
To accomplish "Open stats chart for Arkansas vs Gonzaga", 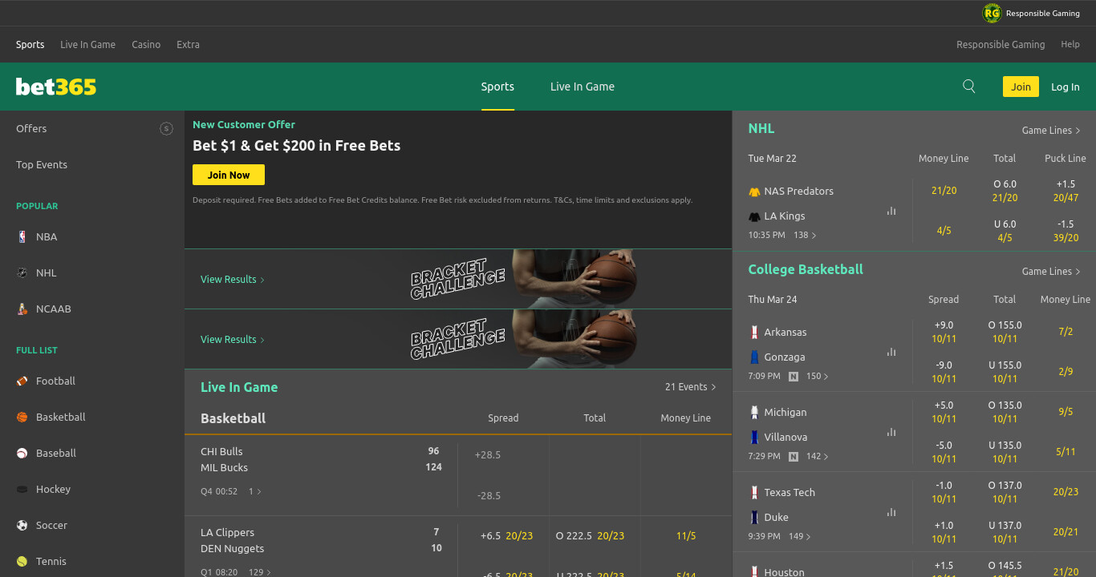I will pyautogui.click(x=891, y=352).
